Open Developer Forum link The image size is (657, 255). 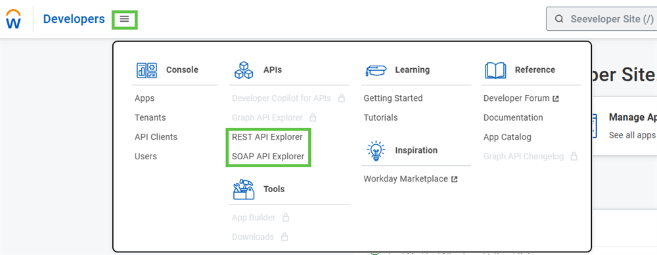tap(516, 98)
